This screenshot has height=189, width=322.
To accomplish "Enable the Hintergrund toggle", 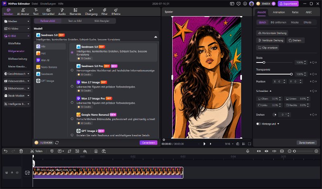I will tap(258, 124).
